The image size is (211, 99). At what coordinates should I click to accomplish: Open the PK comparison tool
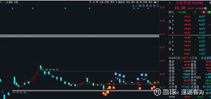click(94, 2)
